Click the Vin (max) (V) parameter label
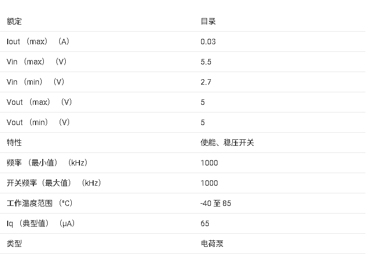The height and width of the screenshot is (254, 372). [x=37, y=62]
